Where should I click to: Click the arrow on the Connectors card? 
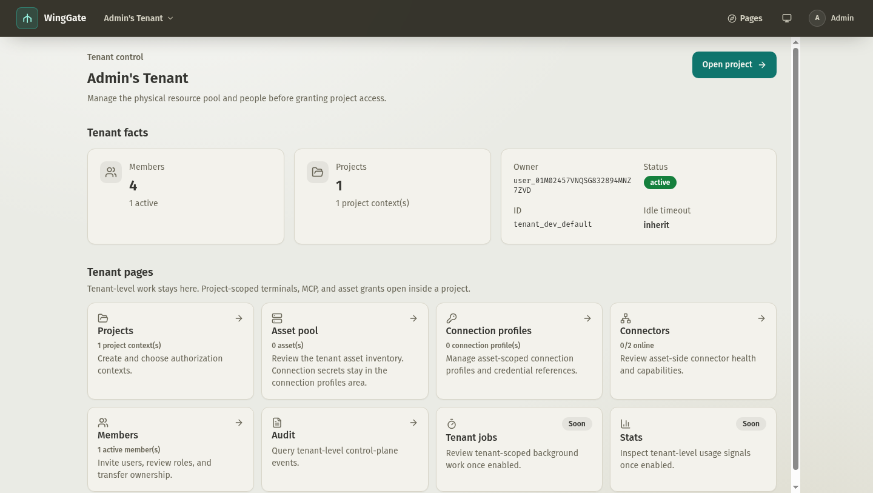[761, 318]
